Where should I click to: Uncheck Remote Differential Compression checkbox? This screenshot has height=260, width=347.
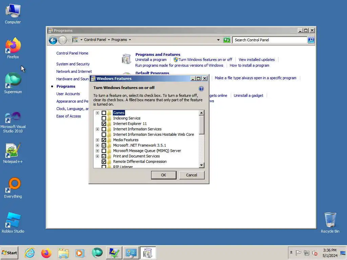click(x=104, y=161)
